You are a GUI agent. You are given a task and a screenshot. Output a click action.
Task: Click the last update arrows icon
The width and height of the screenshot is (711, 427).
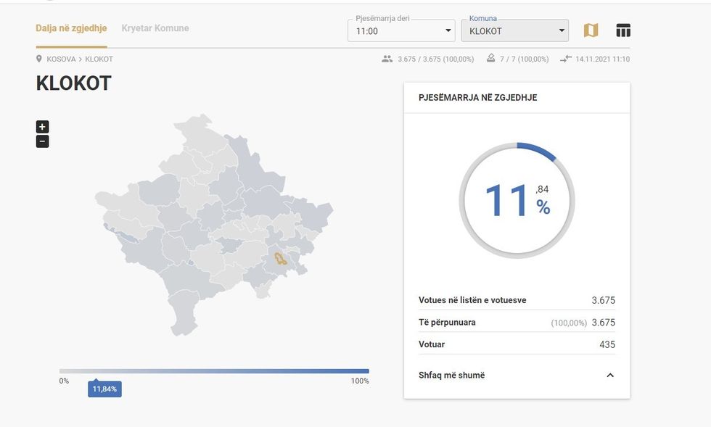click(x=565, y=59)
